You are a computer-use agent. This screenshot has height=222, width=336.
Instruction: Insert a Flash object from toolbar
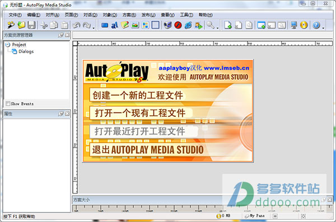tap(178, 25)
